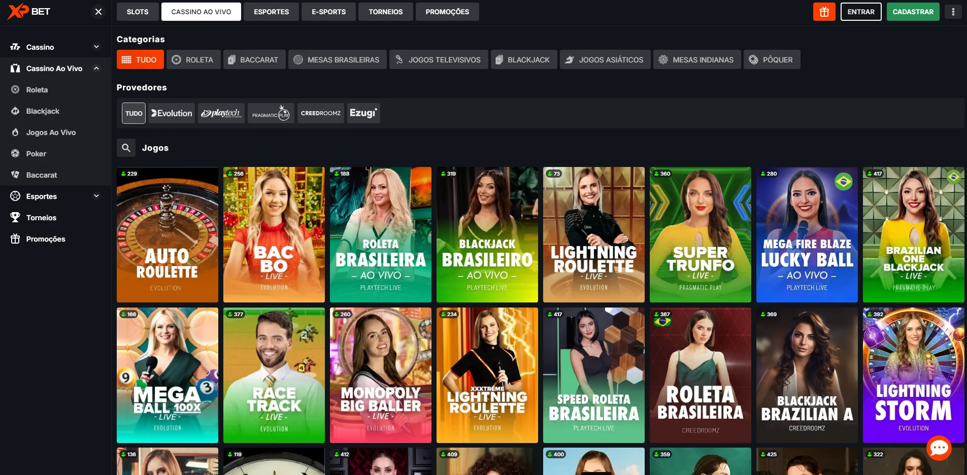This screenshot has height=475, width=967.
Task: Open the Lightning Roulette Live Evolution game
Action: coord(594,234)
